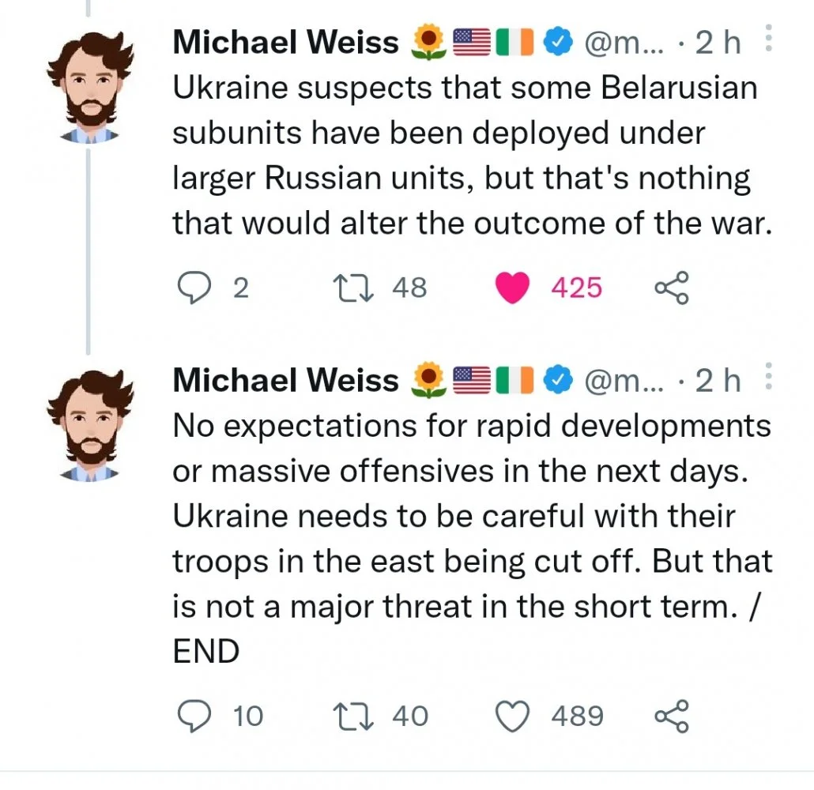Screen dimensions: 814x790
Task: Open Michael Weiss avatar on first tweet
Action: coord(88,86)
